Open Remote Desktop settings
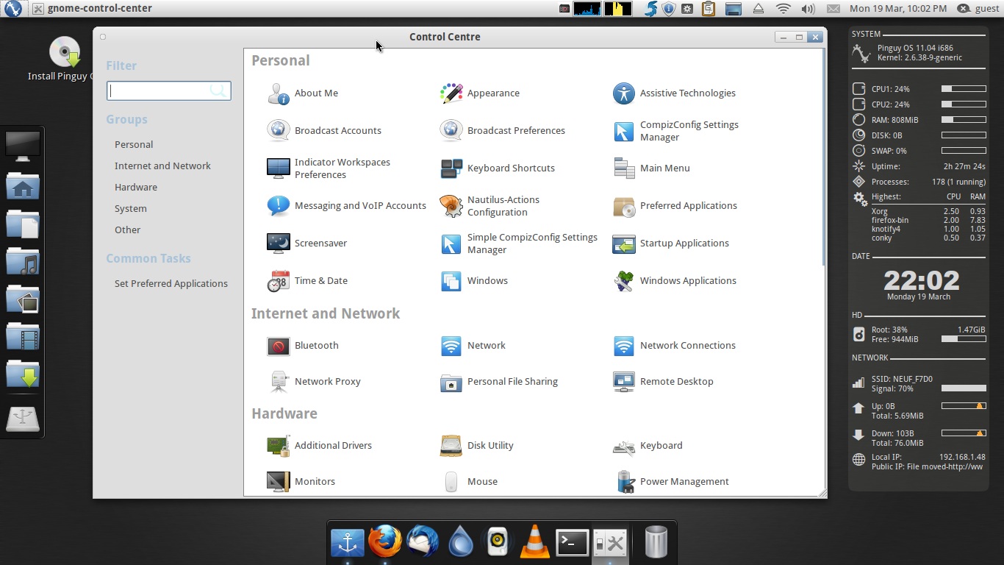This screenshot has width=1004, height=565. click(663, 381)
